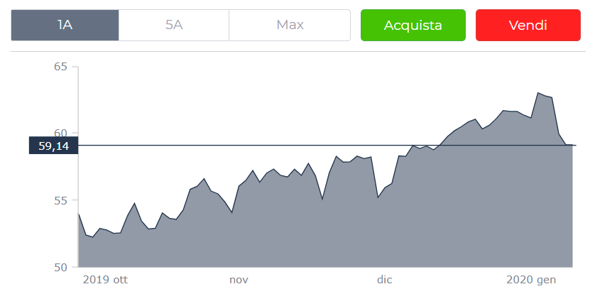Show the Max time range
The width and height of the screenshot is (595, 289).
tap(290, 26)
